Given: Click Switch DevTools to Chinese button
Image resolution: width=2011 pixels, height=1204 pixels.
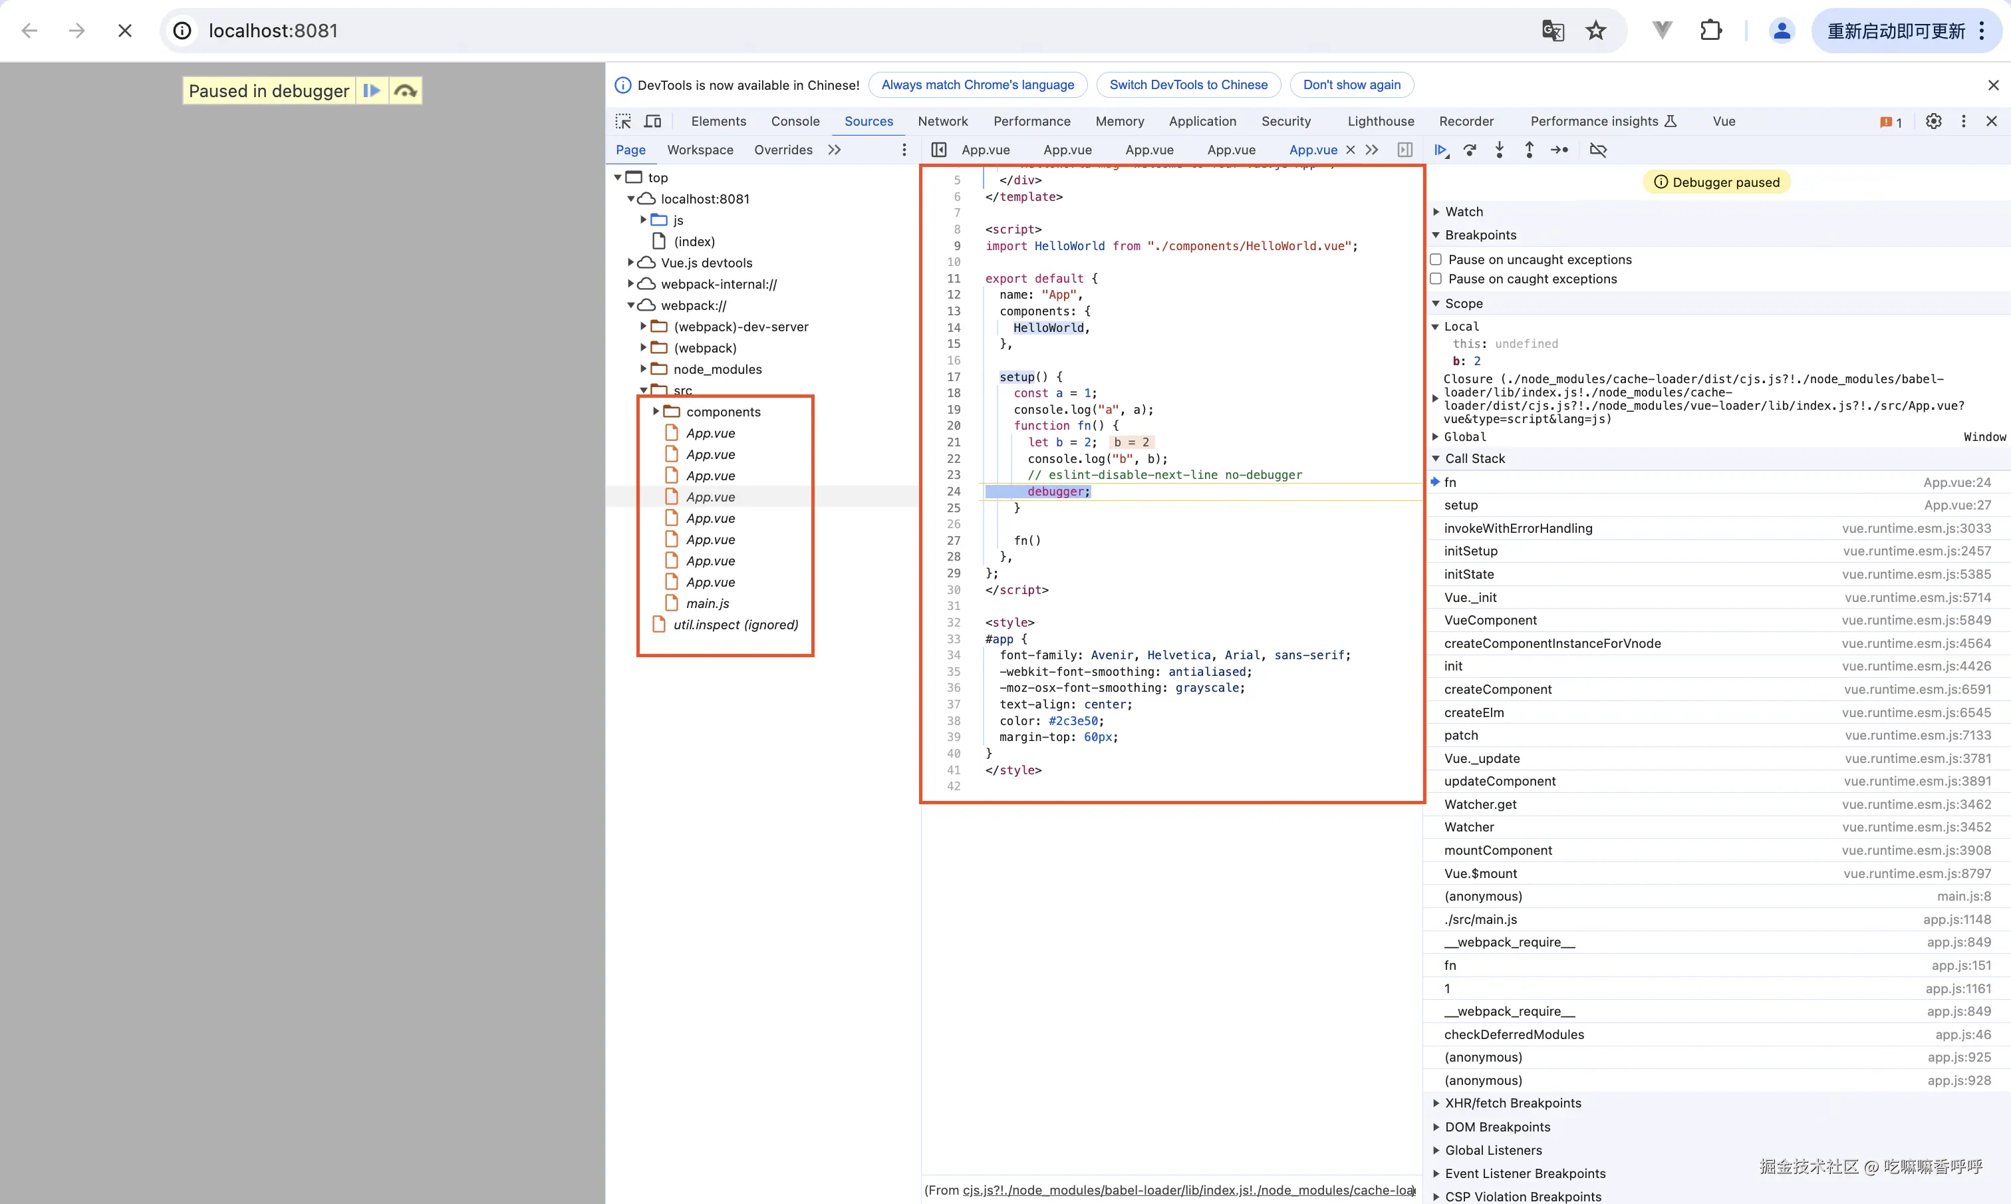Looking at the screenshot, I should (1188, 84).
